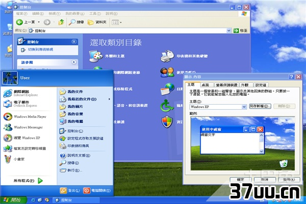Screen dimensions: 306x204
Task: Open 我的圖片 in Start menu
Action: (x=71, y=107)
